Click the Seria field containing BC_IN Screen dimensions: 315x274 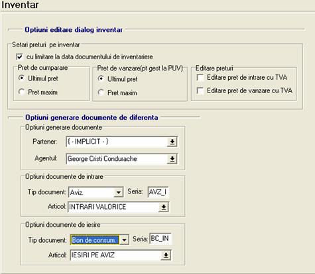point(160,239)
